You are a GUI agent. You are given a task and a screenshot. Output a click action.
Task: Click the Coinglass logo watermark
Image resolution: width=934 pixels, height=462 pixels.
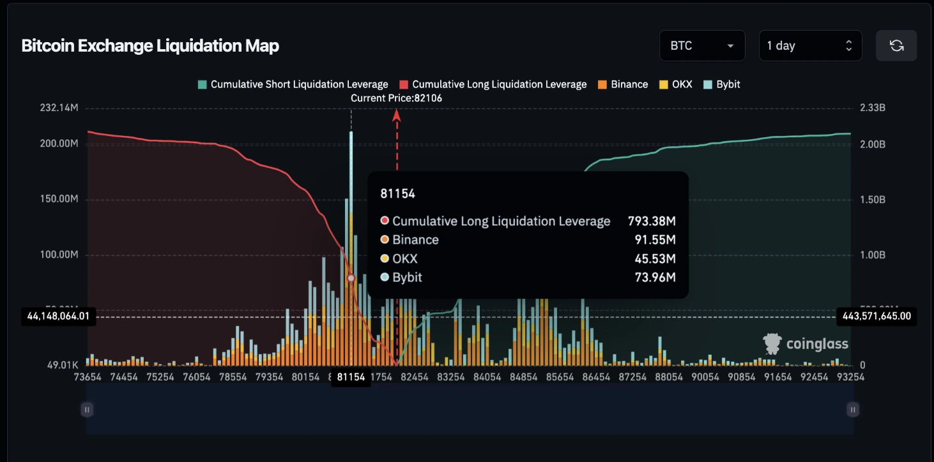pyautogui.click(x=806, y=343)
